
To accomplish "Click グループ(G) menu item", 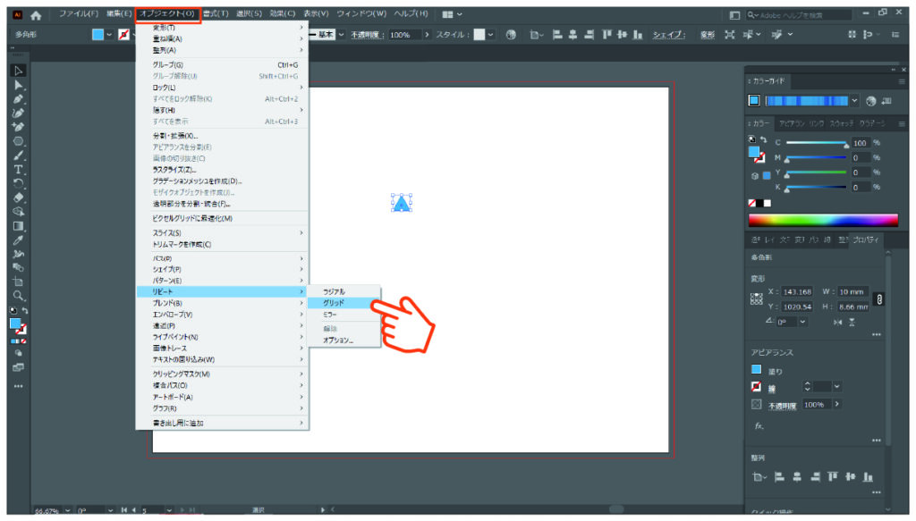I will [x=223, y=64].
